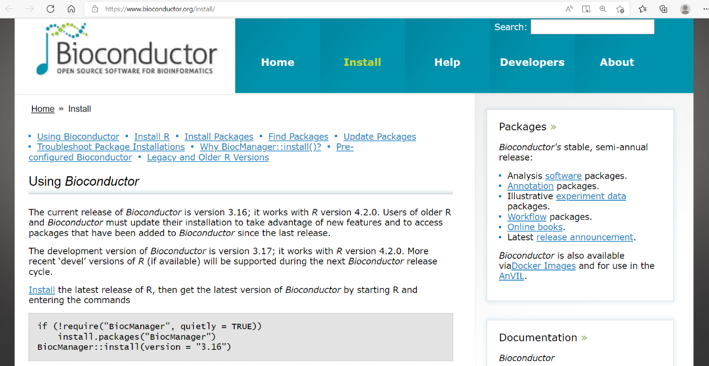Jump to Update Packages section
The image size is (709, 366).
coord(380,137)
